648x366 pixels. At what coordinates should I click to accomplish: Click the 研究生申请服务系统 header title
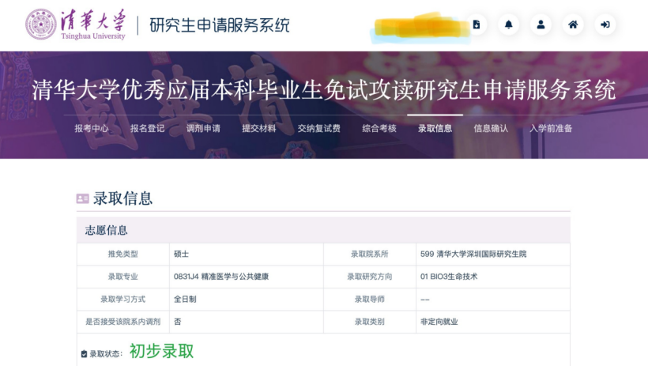click(x=220, y=25)
